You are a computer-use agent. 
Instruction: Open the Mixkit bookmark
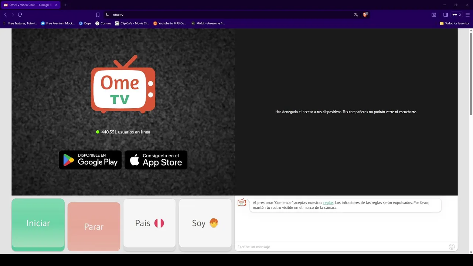click(x=208, y=23)
